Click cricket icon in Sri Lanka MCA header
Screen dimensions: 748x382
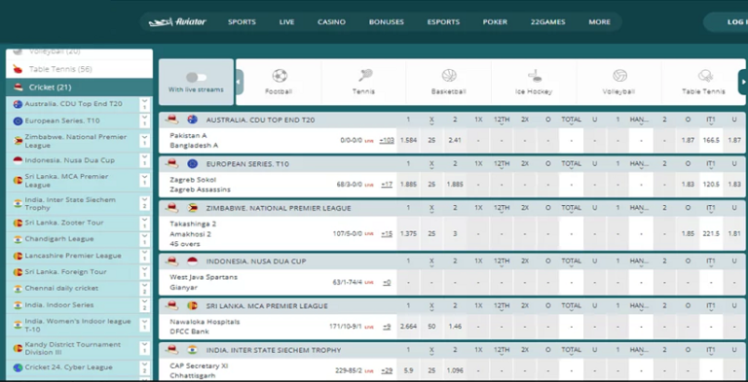click(x=172, y=306)
